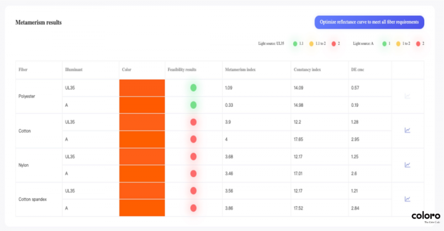Click metamerism index value 1.09
The width and height of the screenshot is (444, 231).
[x=228, y=88]
